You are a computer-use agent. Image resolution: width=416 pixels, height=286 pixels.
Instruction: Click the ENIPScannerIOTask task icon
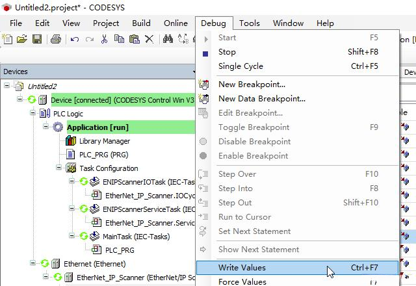[94, 181]
